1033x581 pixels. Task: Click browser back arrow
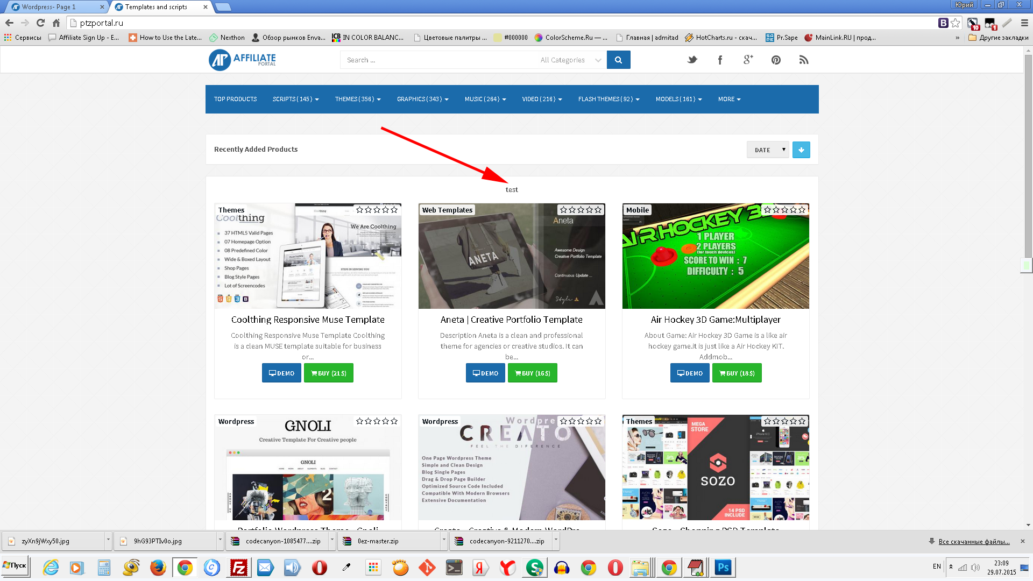tap(9, 23)
